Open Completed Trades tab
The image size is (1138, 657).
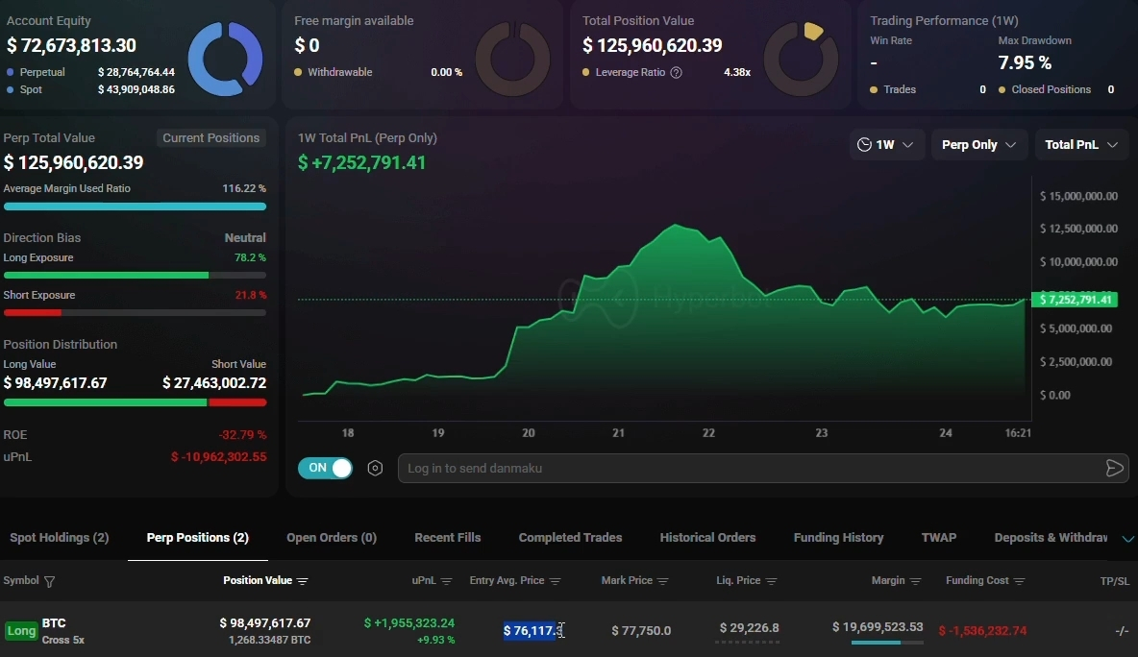tap(571, 537)
